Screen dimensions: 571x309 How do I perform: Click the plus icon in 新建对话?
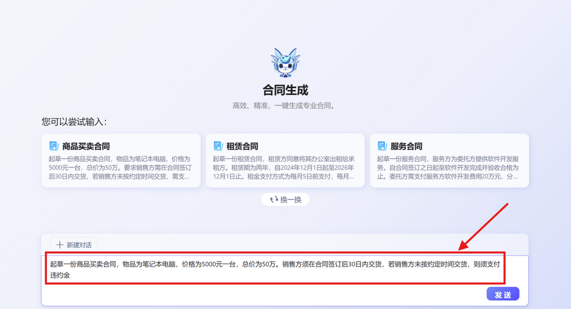(x=59, y=245)
